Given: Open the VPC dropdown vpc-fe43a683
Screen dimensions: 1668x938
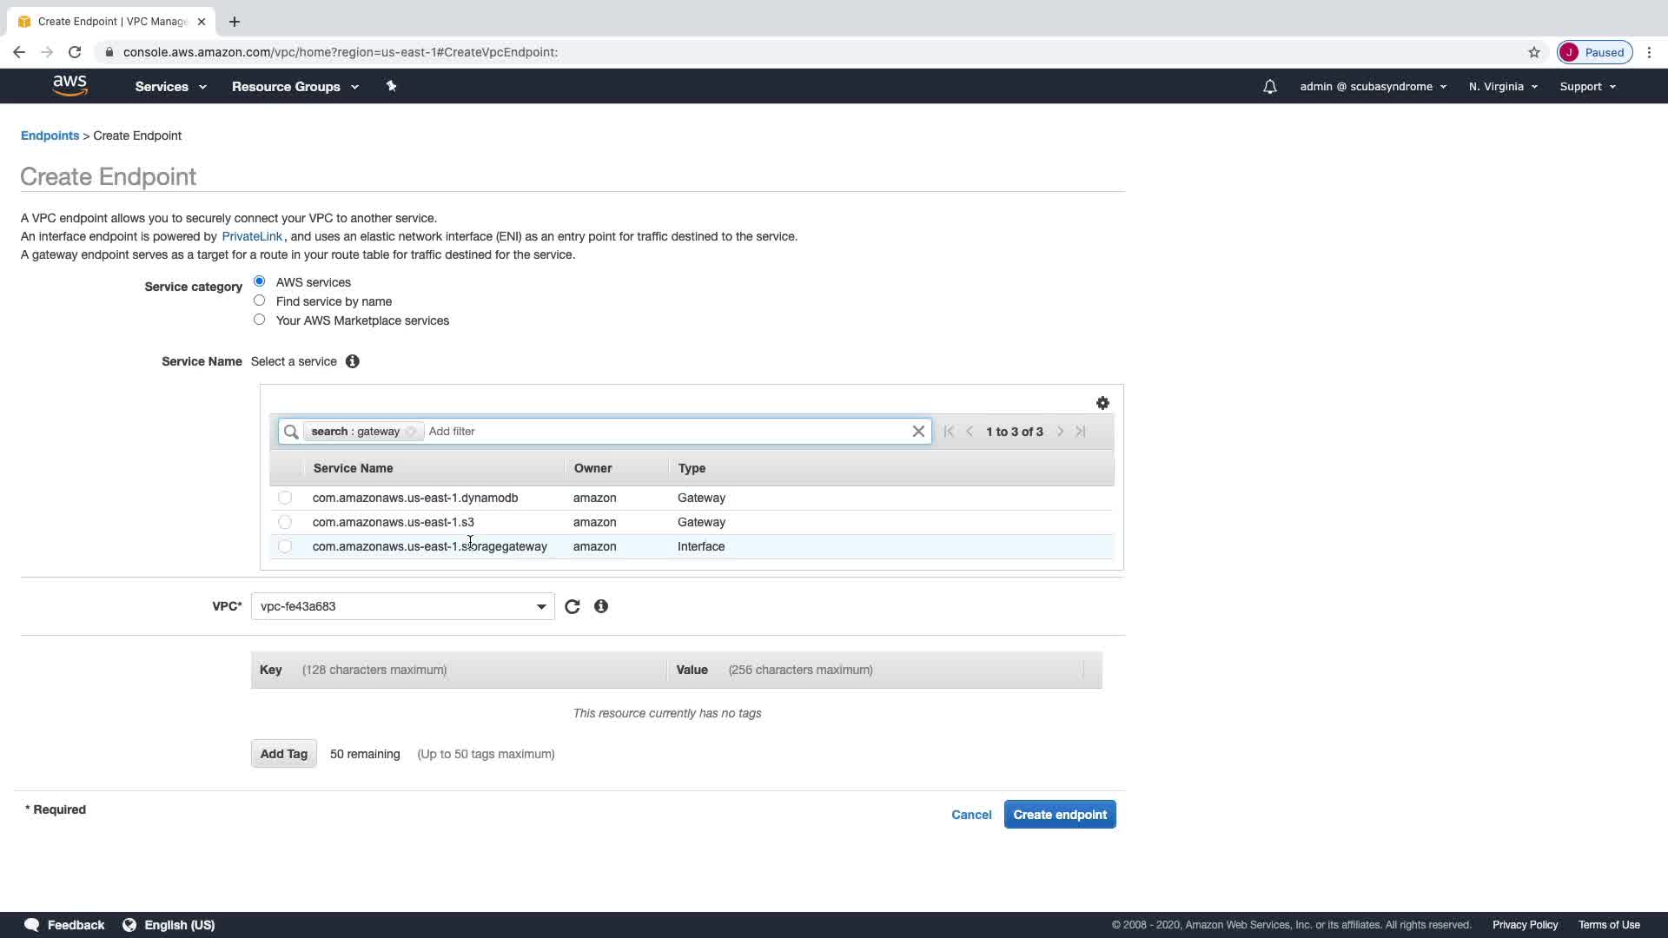Looking at the screenshot, I should [402, 606].
